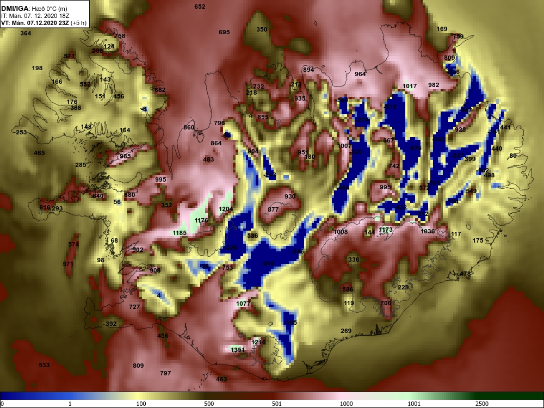Click the map value '1077'

(243, 304)
